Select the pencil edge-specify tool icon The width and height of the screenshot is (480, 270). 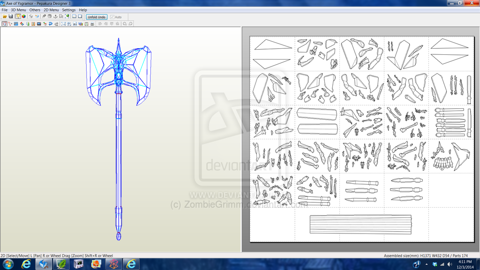click(x=44, y=16)
